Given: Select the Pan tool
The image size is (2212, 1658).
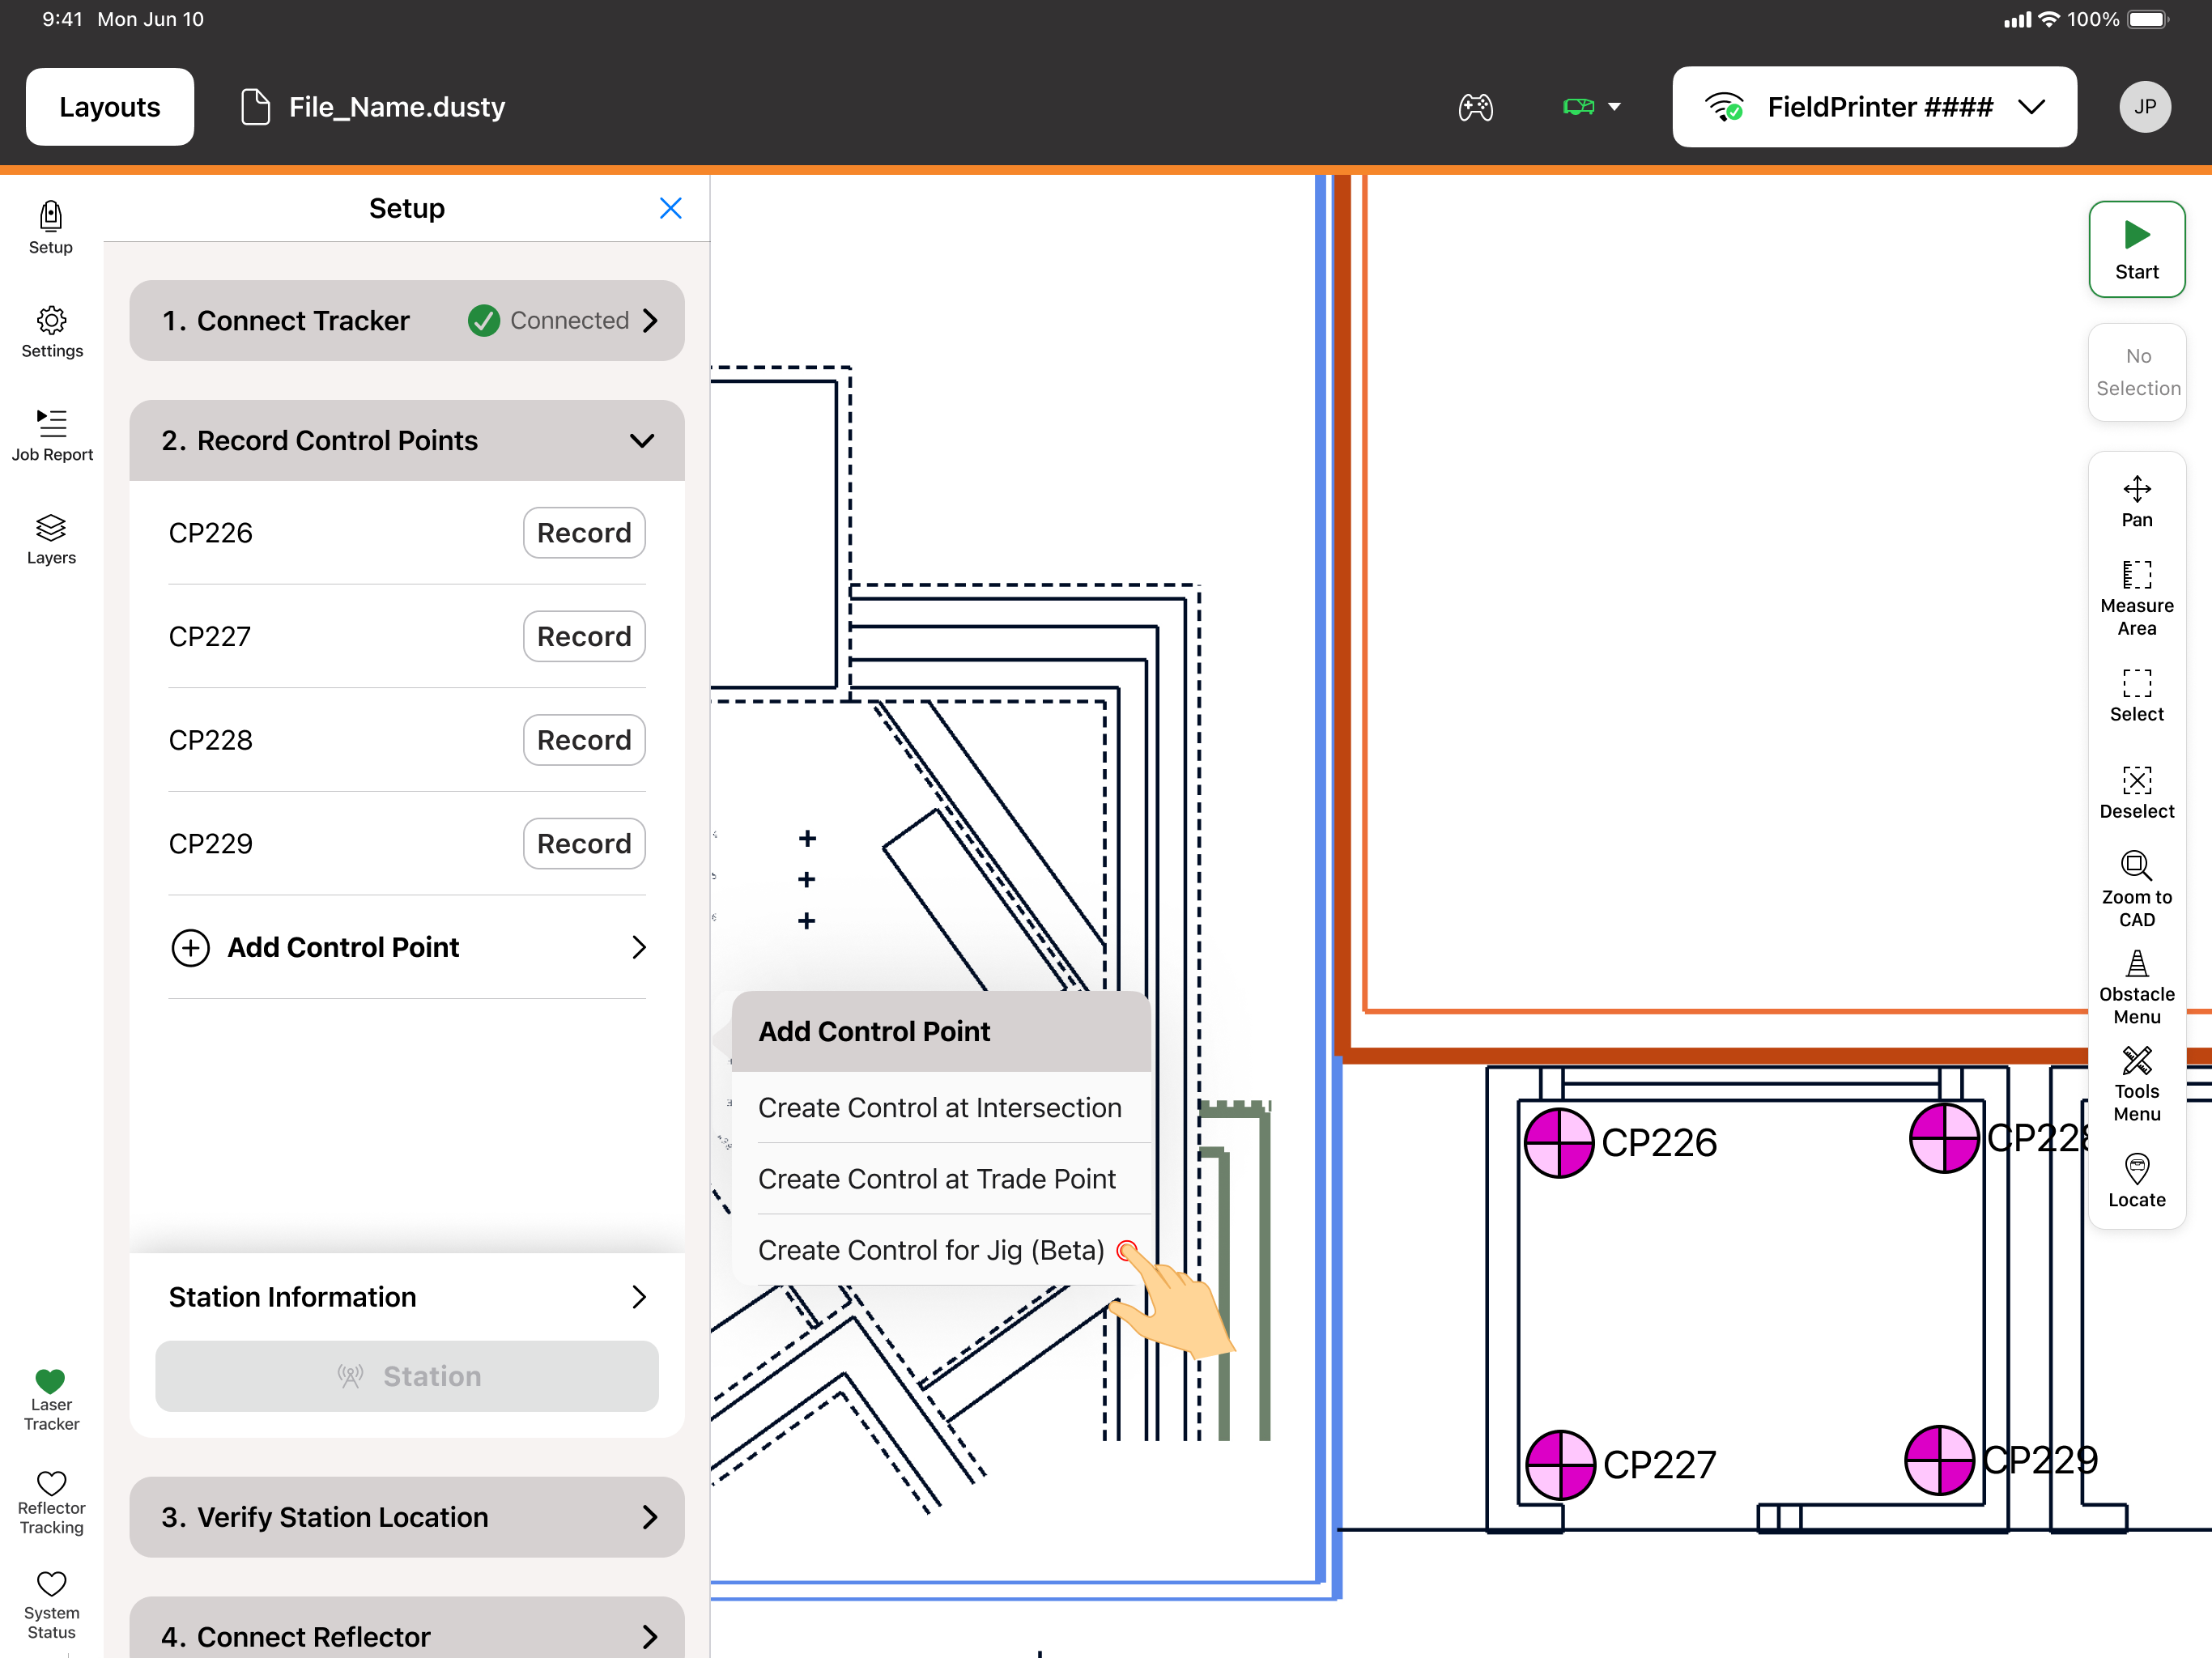Looking at the screenshot, I should (2136, 502).
